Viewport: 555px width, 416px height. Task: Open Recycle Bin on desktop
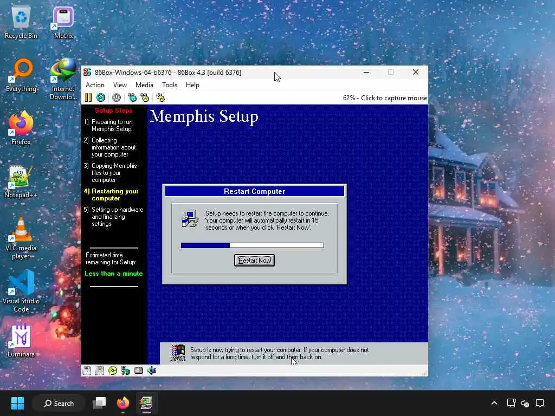21,23
